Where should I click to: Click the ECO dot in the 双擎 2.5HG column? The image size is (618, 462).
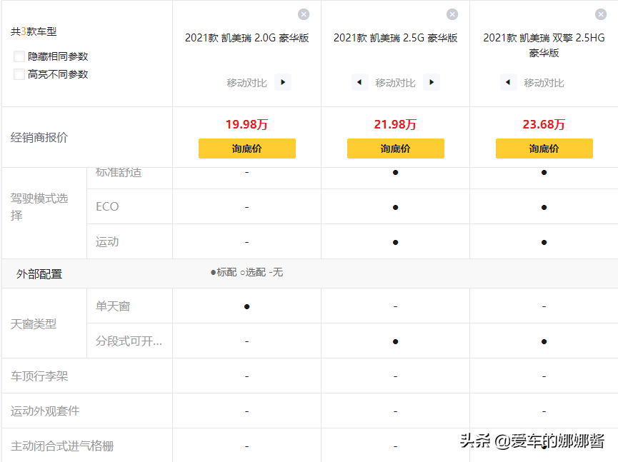[544, 208]
